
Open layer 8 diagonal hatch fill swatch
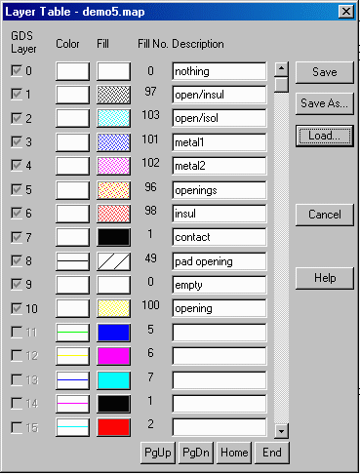click(x=113, y=261)
